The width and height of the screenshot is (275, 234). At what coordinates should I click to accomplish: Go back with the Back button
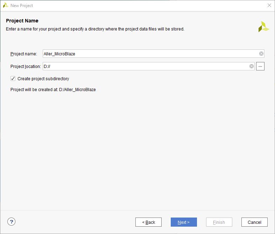(x=148, y=222)
